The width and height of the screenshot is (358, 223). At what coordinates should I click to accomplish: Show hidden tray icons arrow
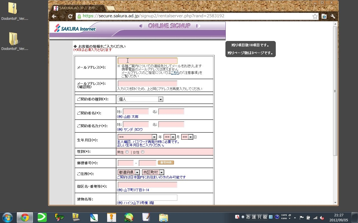click(295, 217)
